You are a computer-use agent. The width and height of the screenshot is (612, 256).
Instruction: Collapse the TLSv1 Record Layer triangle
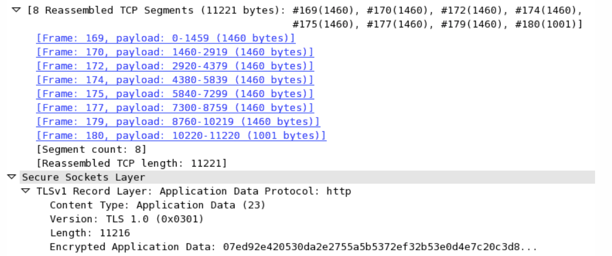click(25, 192)
